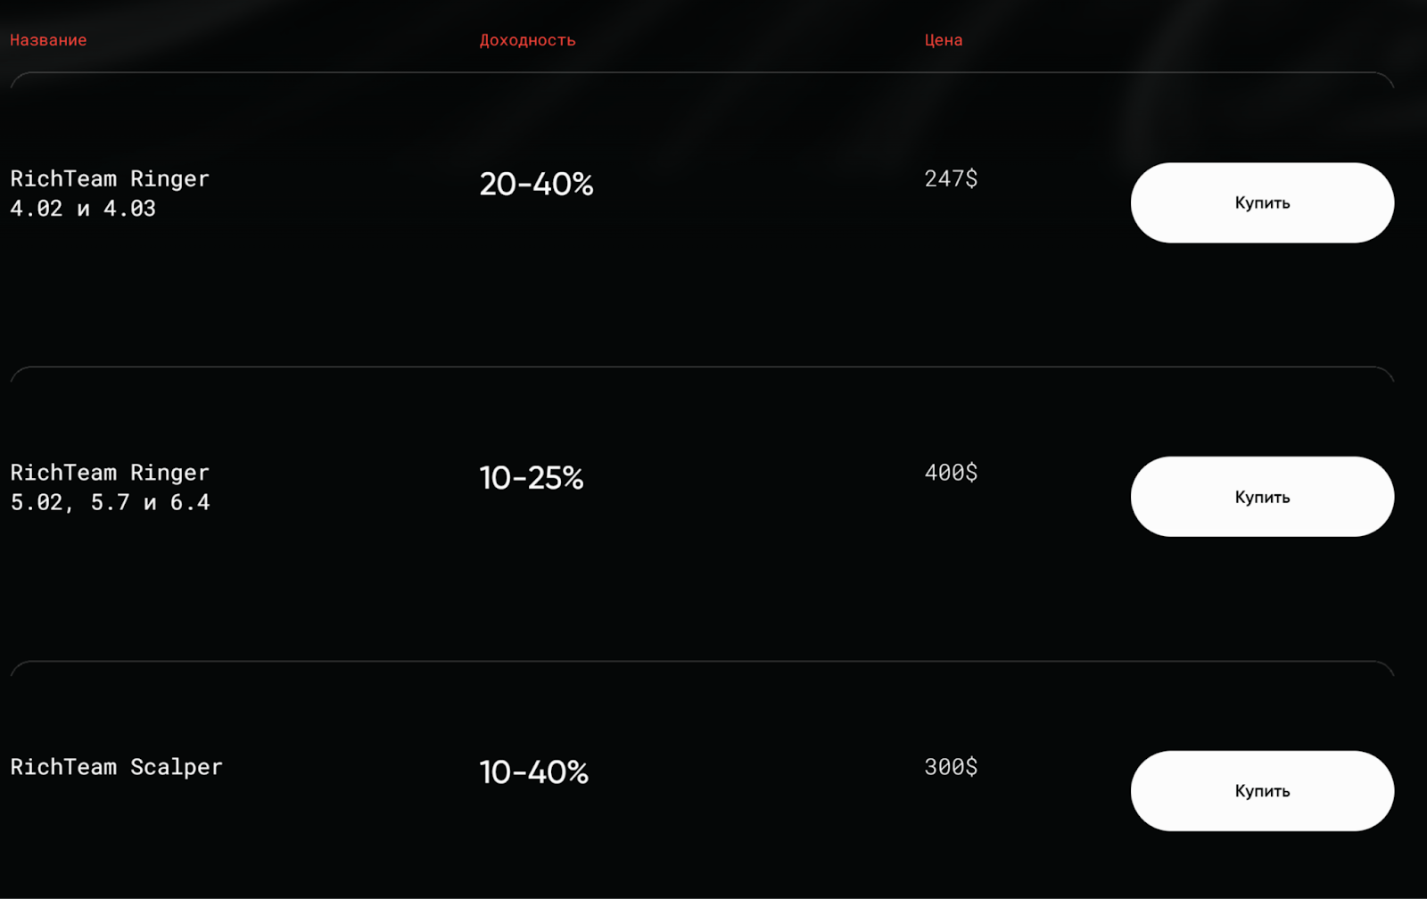Click the RichTeam Ringer title priced 247$
The image size is (1427, 899).
110,179
